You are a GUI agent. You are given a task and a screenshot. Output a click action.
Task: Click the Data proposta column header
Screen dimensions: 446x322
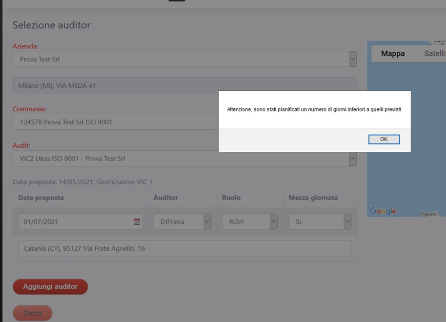pos(41,198)
